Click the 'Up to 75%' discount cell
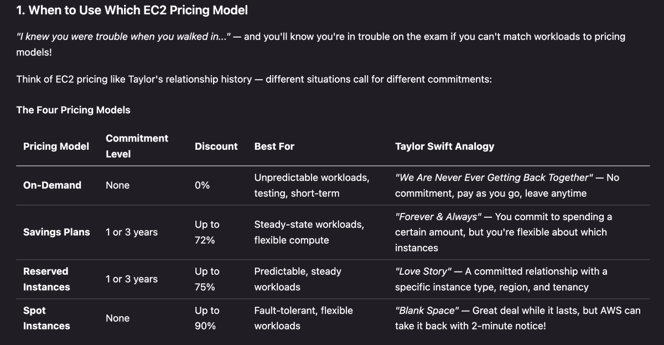This screenshot has width=664, height=345. pos(207,279)
